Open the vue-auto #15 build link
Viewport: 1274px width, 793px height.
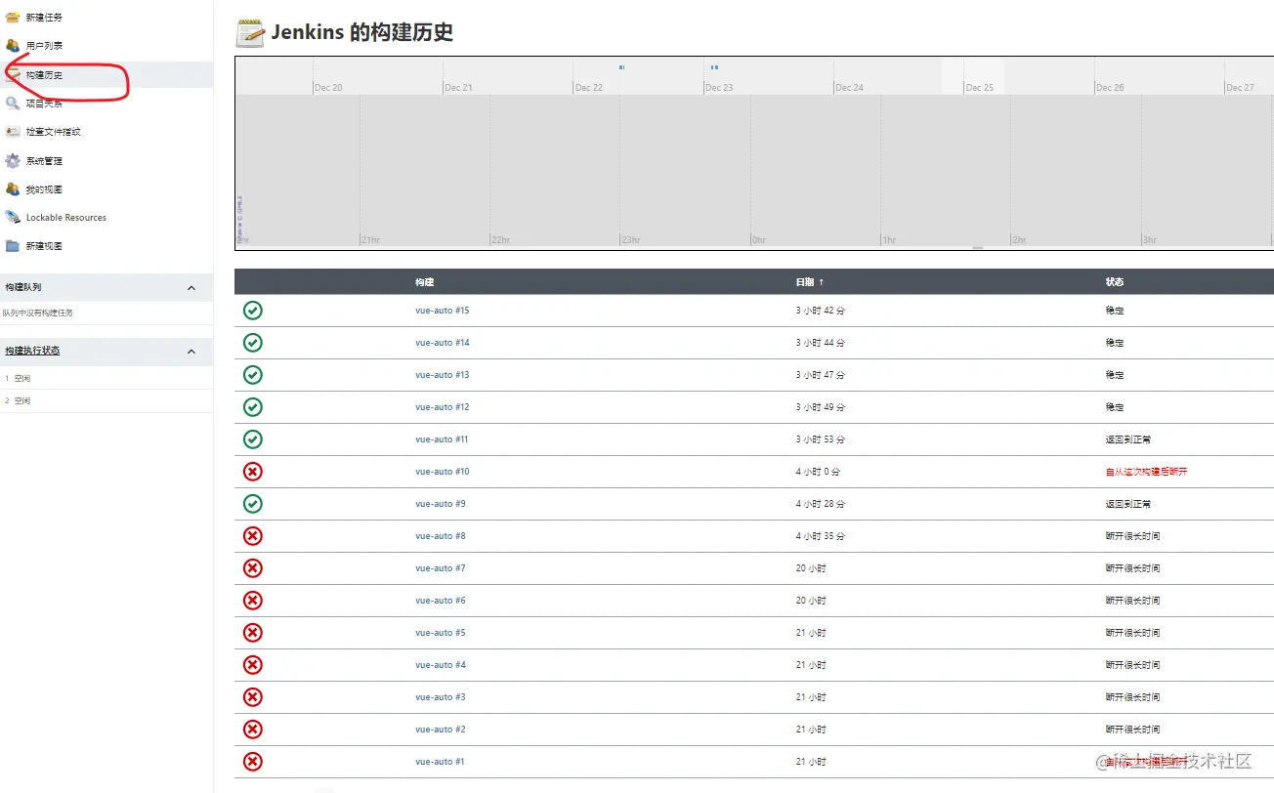pyautogui.click(x=443, y=311)
